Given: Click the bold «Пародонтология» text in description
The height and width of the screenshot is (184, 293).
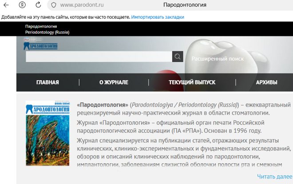Looking at the screenshot, I should point(103,105).
